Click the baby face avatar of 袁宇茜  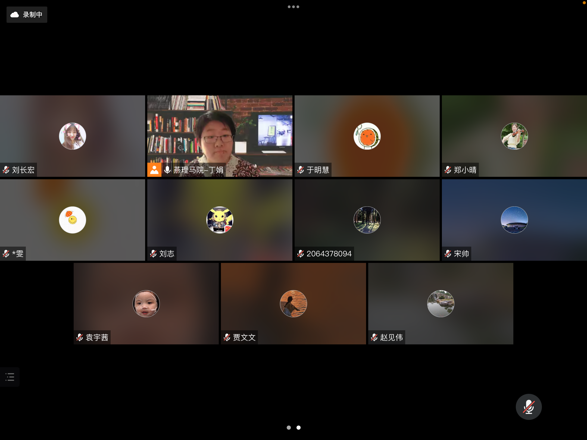146,304
